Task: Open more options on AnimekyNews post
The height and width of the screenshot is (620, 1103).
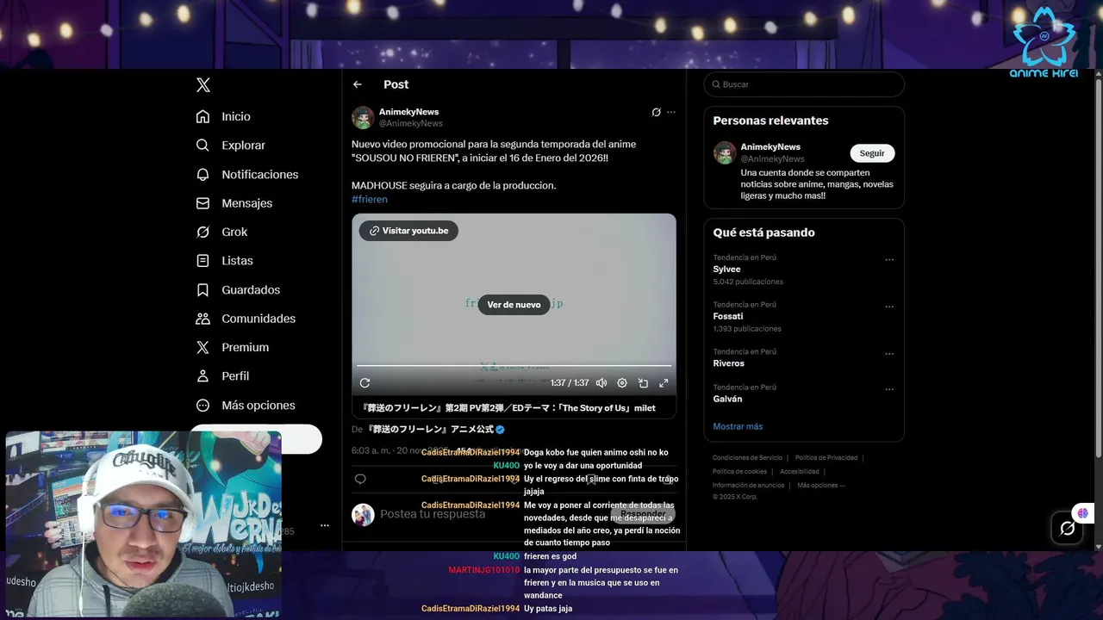Action: pyautogui.click(x=671, y=112)
